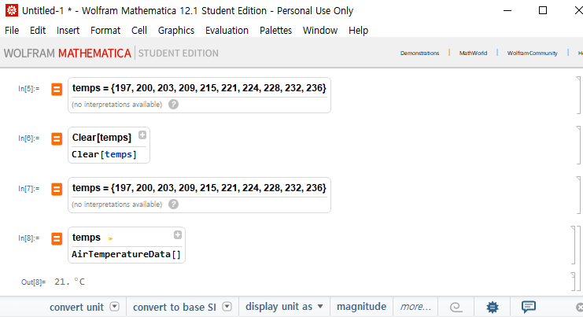Click the orange free-form input icon for In[5]
Screen dimensions: 583x317
[x=57, y=89]
